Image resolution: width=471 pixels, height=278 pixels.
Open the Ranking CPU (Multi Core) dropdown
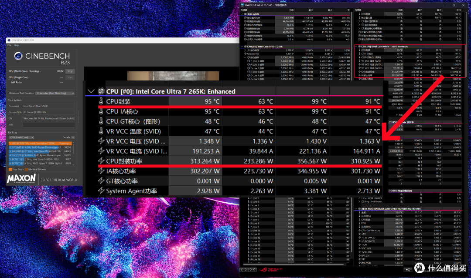(21, 137)
